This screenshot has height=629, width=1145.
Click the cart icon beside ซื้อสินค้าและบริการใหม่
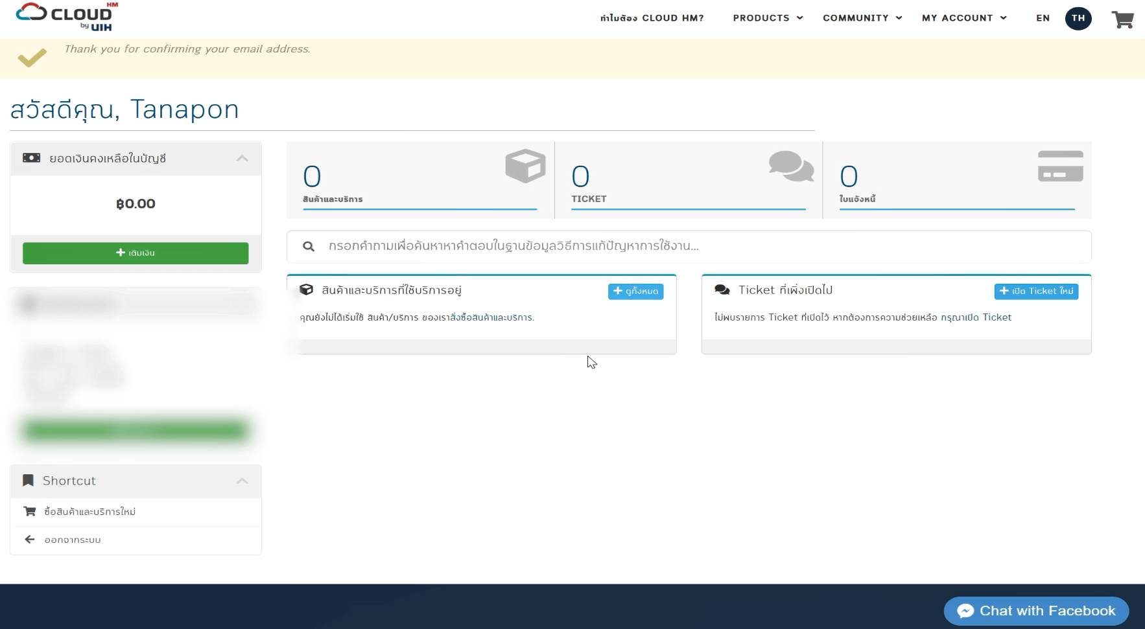click(29, 512)
